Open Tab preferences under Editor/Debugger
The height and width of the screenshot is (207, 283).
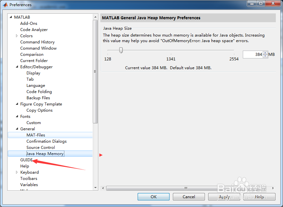click(30, 79)
